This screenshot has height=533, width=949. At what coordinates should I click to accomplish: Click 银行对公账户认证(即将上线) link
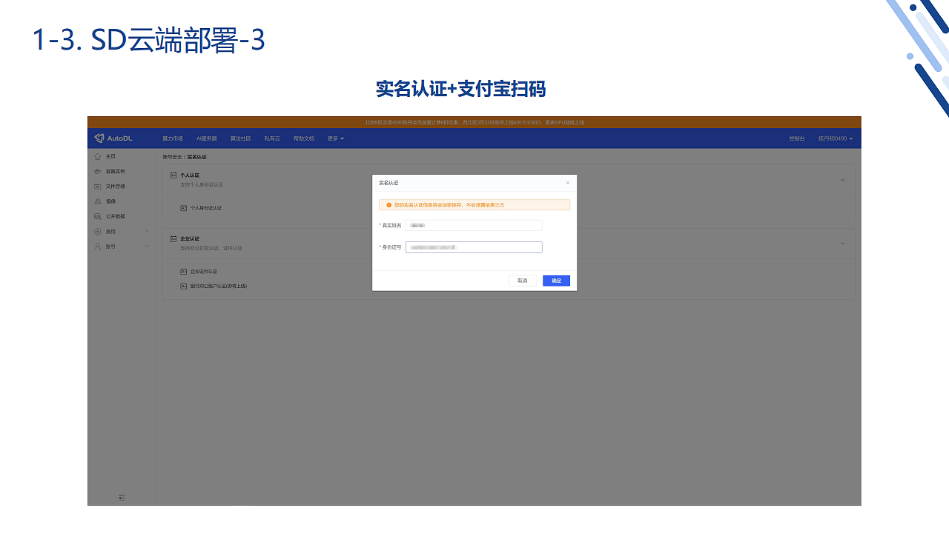[x=219, y=286]
